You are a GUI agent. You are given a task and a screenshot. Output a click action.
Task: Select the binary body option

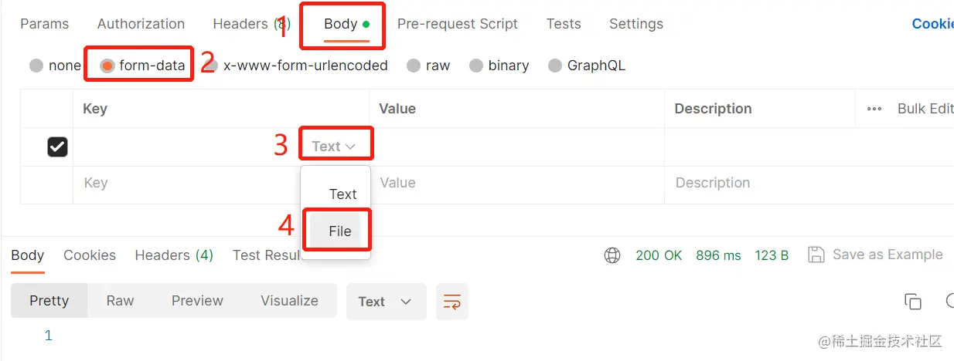tap(475, 66)
